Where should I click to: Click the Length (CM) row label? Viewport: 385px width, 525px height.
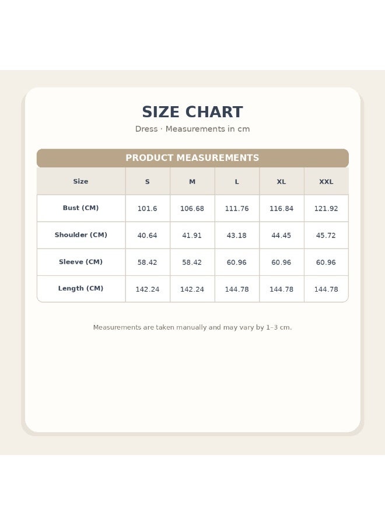point(80,288)
